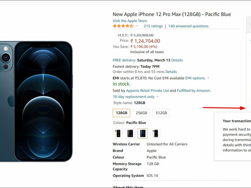Select the gold colour phone swatch
Screen dimensions: 251x188
(x=118, y=133)
